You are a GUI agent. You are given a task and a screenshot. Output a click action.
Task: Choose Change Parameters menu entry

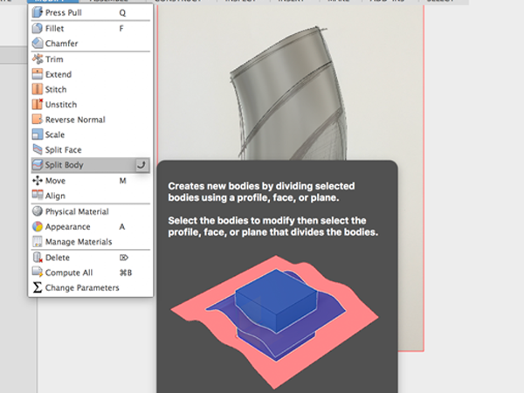(90, 287)
